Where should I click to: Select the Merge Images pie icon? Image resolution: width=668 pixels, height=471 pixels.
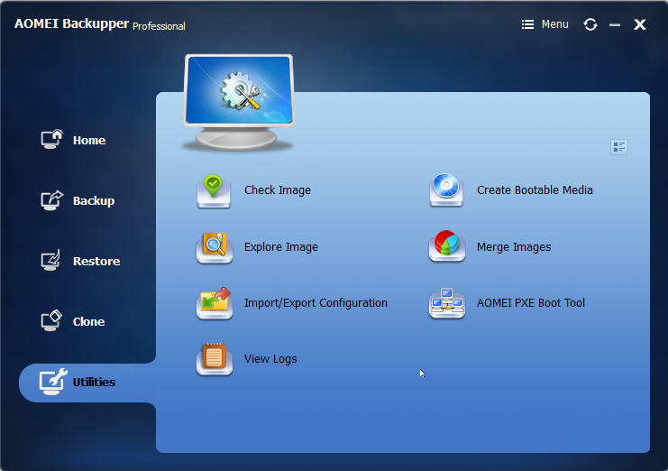[x=446, y=247]
